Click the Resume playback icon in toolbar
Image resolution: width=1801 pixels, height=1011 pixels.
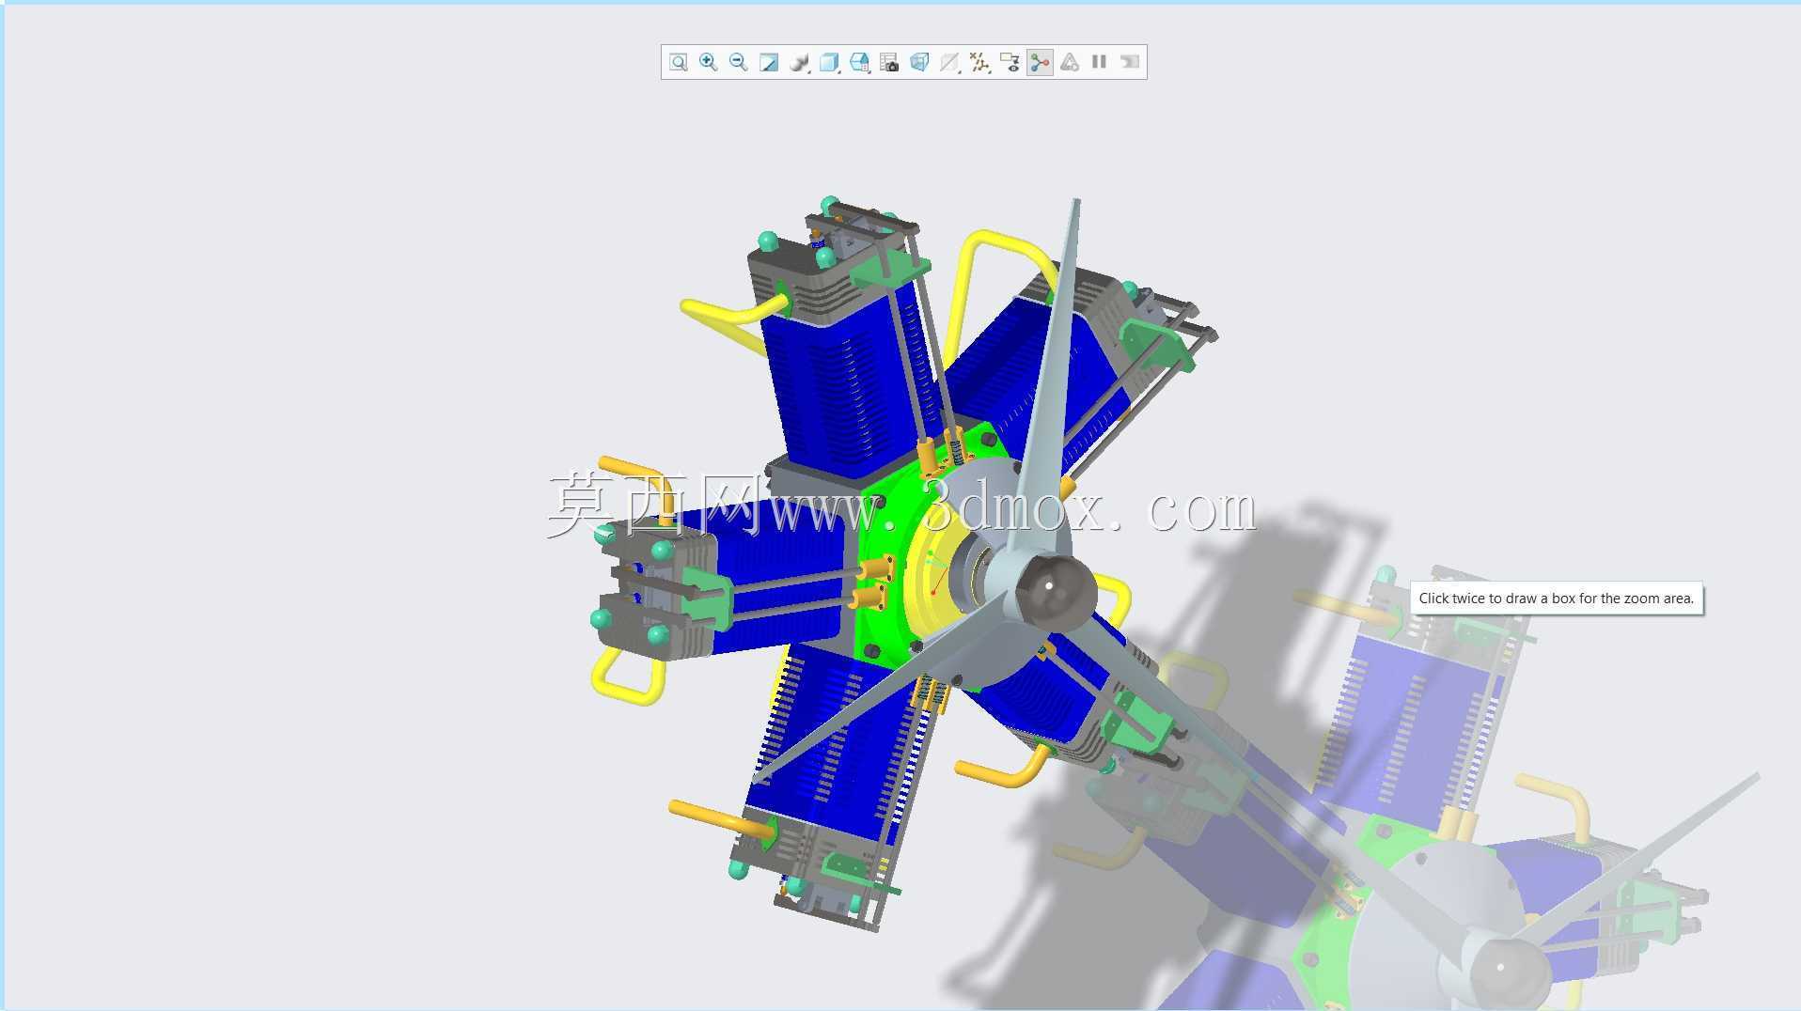(1129, 62)
